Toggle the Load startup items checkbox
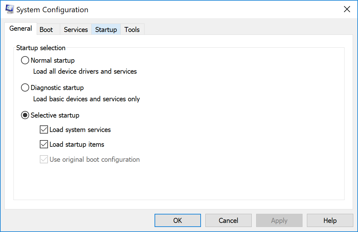This screenshot has width=358, height=232. [44, 145]
